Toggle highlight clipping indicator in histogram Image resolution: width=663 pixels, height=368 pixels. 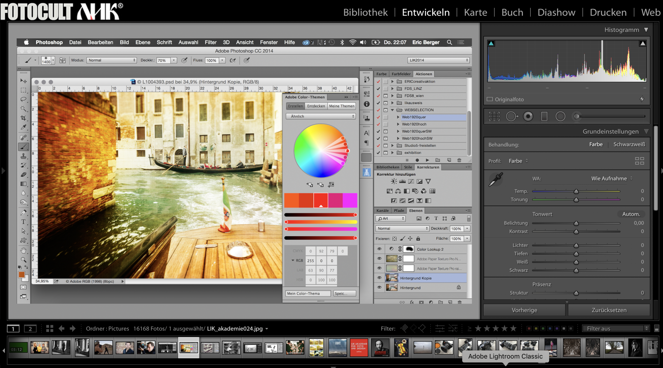coord(643,43)
